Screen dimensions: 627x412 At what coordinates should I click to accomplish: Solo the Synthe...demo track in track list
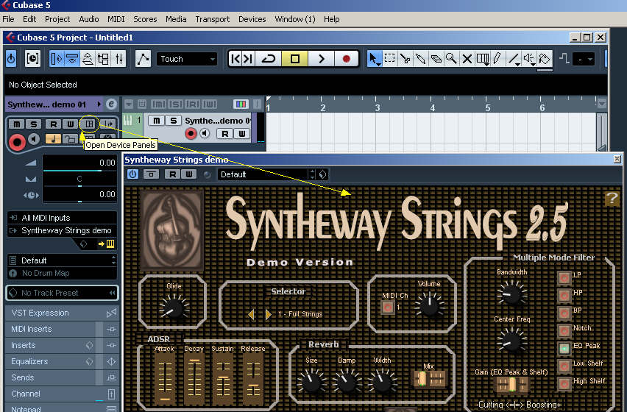pyautogui.click(x=173, y=120)
